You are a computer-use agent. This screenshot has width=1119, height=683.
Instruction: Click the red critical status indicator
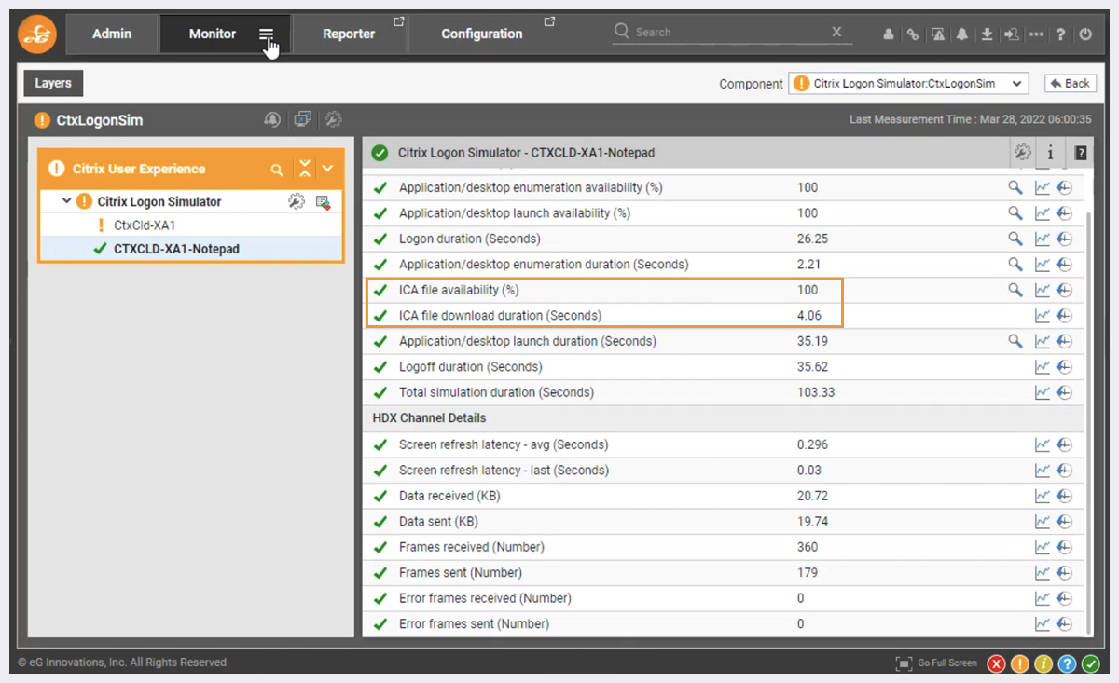[x=997, y=663]
